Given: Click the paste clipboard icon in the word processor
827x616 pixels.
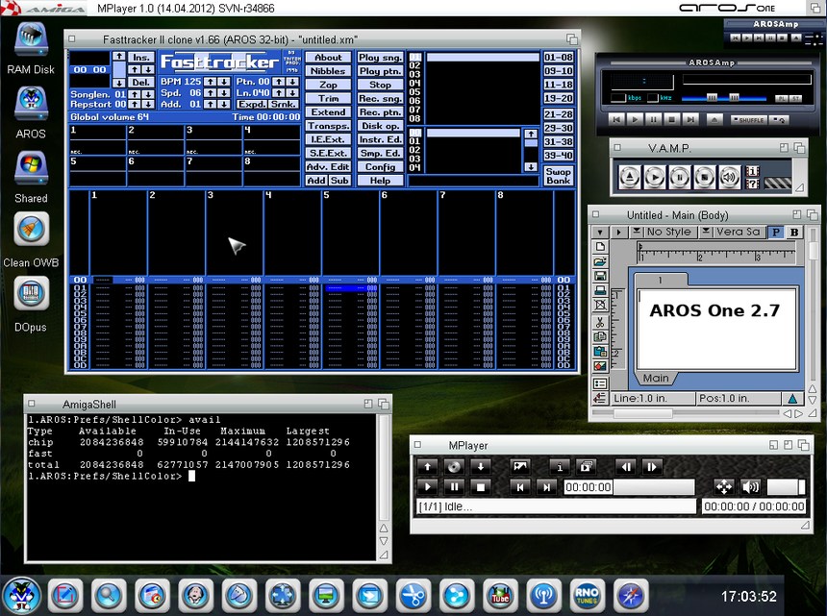Looking at the screenshot, I should pyautogui.click(x=600, y=351).
